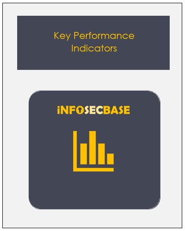Screen dimensions: 185x231
Task: Click the Key Performance Indicators title
Action: click(x=94, y=42)
